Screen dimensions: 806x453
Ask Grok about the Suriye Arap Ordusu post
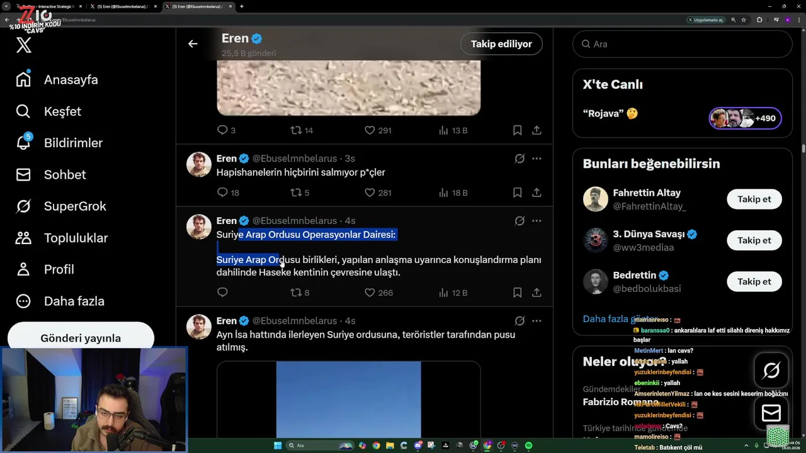(x=519, y=221)
